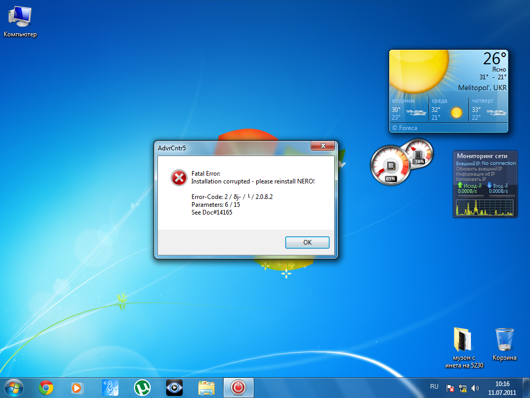The width and height of the screenshot is (530, 398).
Task: Click Melitopol', UKR location in the weather gadget
Action: coord(482,88)
